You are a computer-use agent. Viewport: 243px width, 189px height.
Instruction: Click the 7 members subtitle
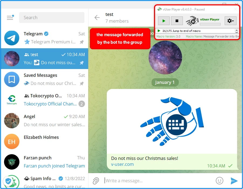tap(117, 21)
